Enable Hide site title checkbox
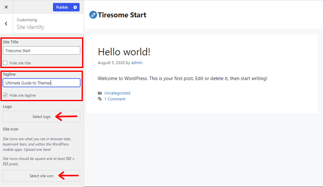The width and height of the screenshot is (323, 187). [x=5, y=63]
